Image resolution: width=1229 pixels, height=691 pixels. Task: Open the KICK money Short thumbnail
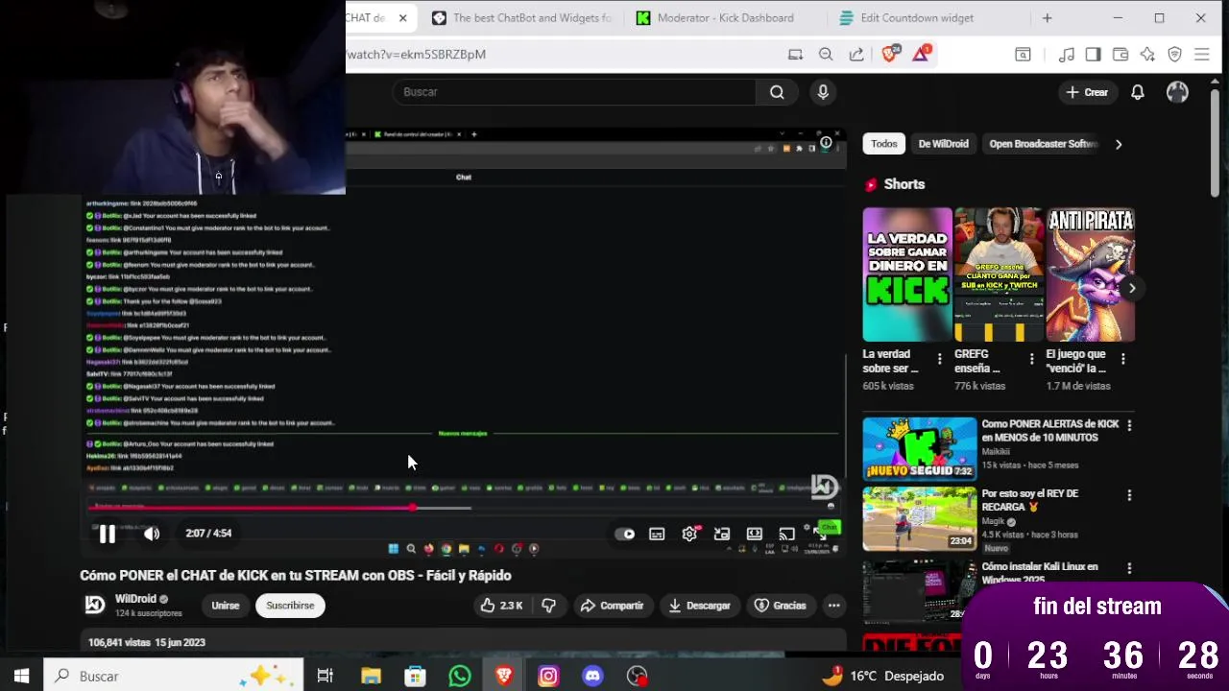point(907,274)
